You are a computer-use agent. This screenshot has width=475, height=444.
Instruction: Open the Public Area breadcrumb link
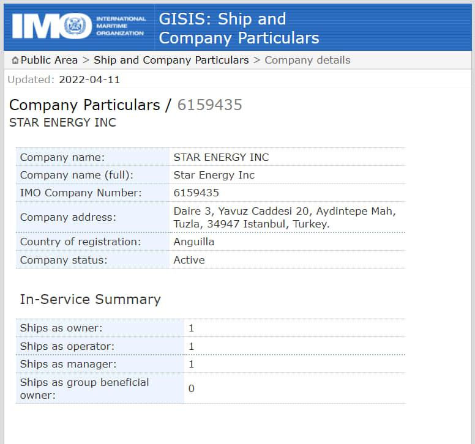click(49, 60)
